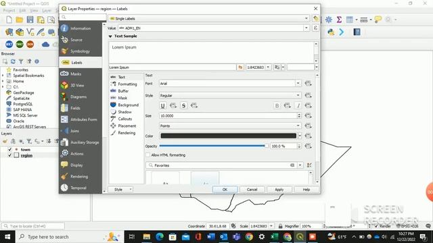Expand the Spatial Bookmarks browser item
This screenshot has height=243, width=433.
(x=3, y=76)
